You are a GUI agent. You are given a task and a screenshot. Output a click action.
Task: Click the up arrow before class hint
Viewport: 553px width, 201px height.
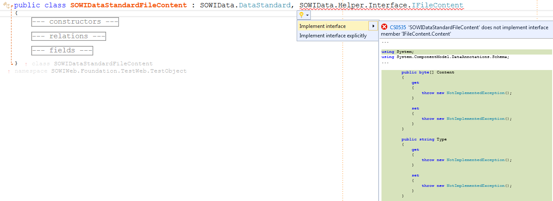click(x=26, y=64)
